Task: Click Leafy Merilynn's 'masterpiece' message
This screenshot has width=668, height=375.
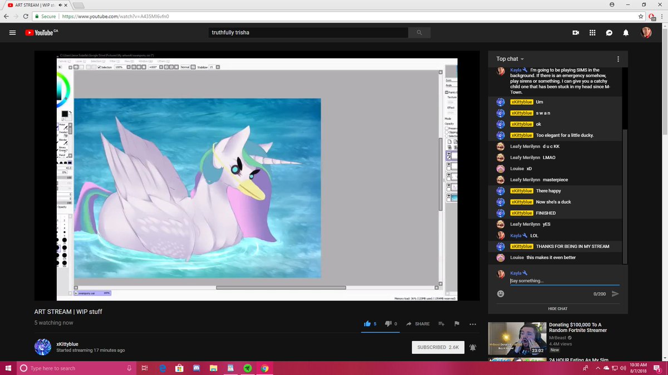Action: pos(555,179)
